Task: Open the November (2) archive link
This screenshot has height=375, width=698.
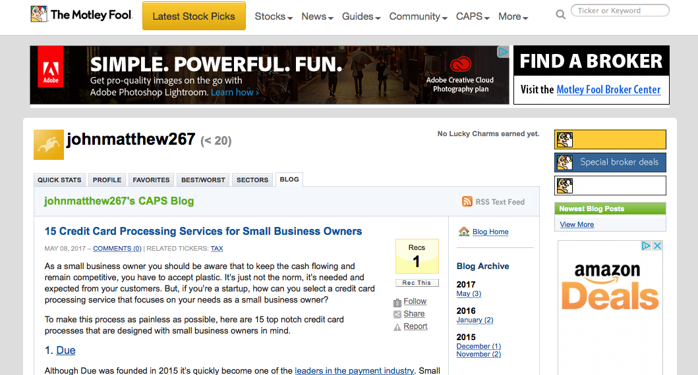Action: tap(479, 354)
